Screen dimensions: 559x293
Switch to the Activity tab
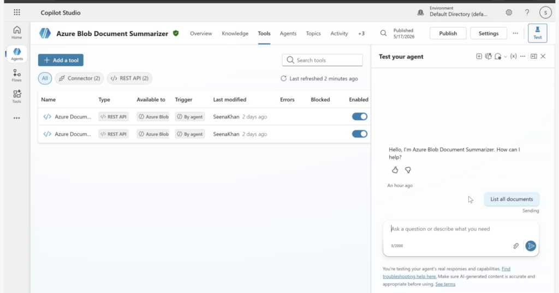point(339,33)
